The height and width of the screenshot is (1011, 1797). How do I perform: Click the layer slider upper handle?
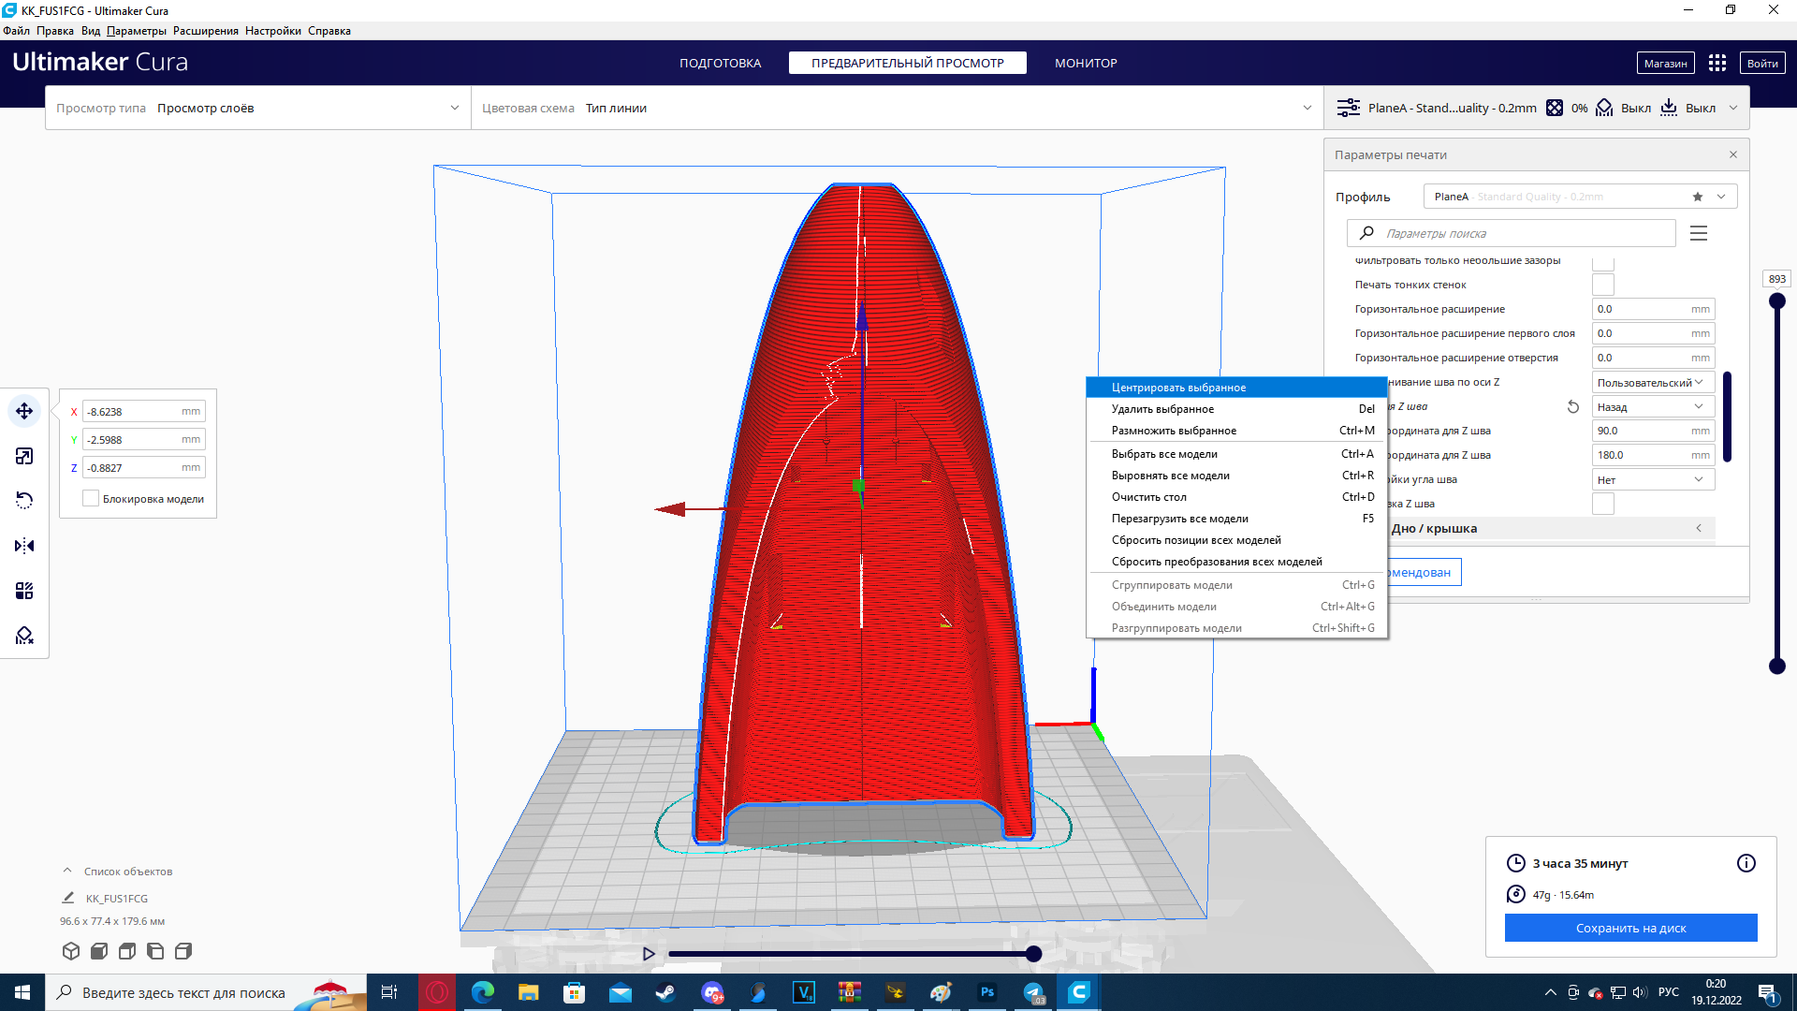point(1776,301)
